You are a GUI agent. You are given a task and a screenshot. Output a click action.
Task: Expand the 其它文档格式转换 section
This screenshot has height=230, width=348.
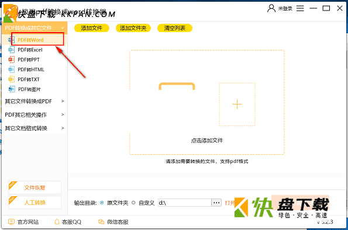pyautogui.click(x=35, y=128)
